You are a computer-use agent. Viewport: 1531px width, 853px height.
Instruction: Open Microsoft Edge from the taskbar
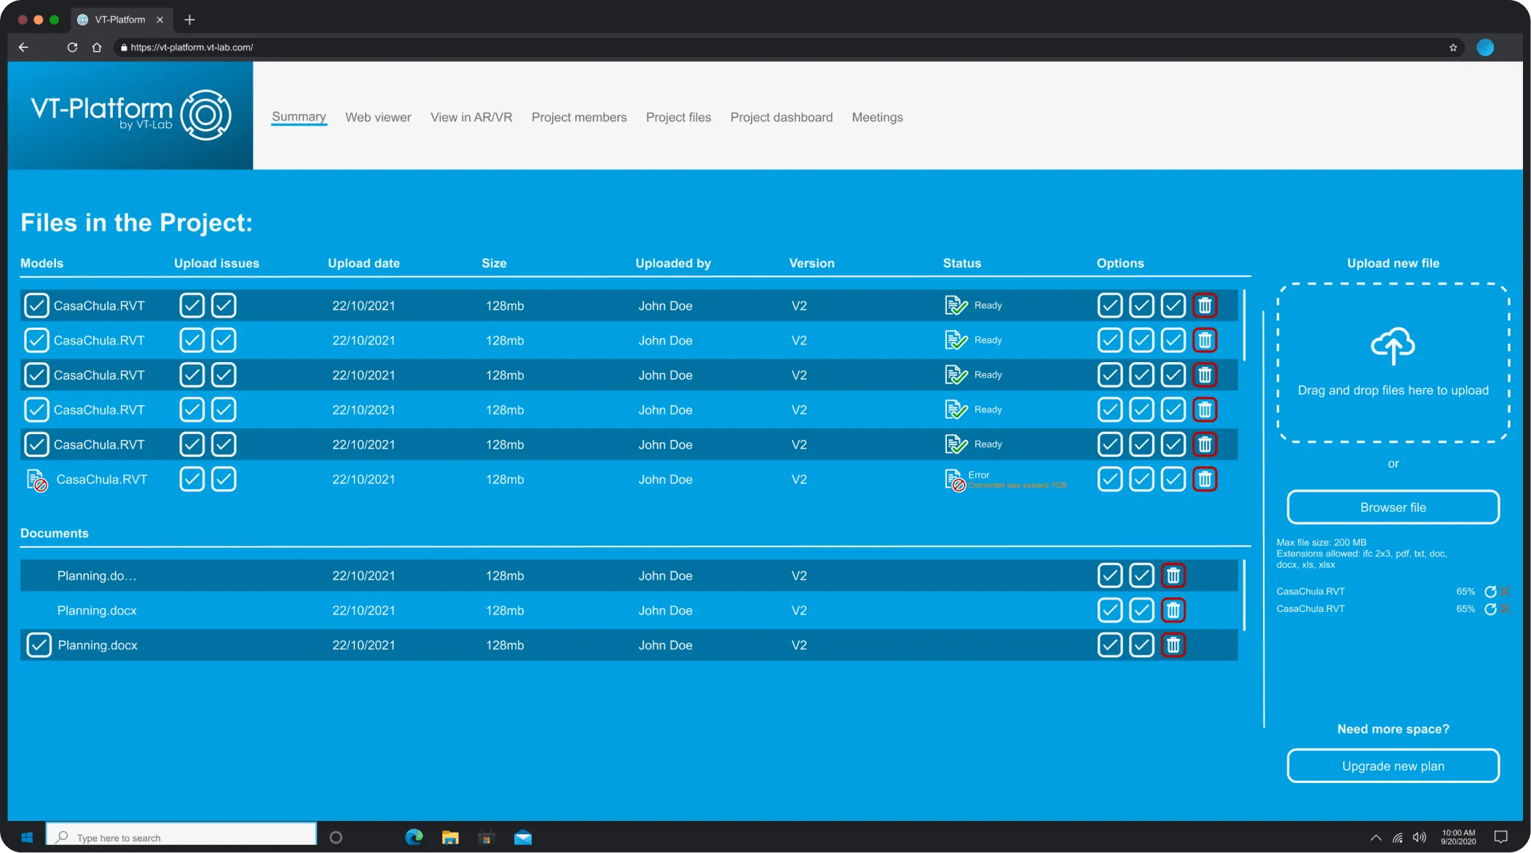click(414, 837)
